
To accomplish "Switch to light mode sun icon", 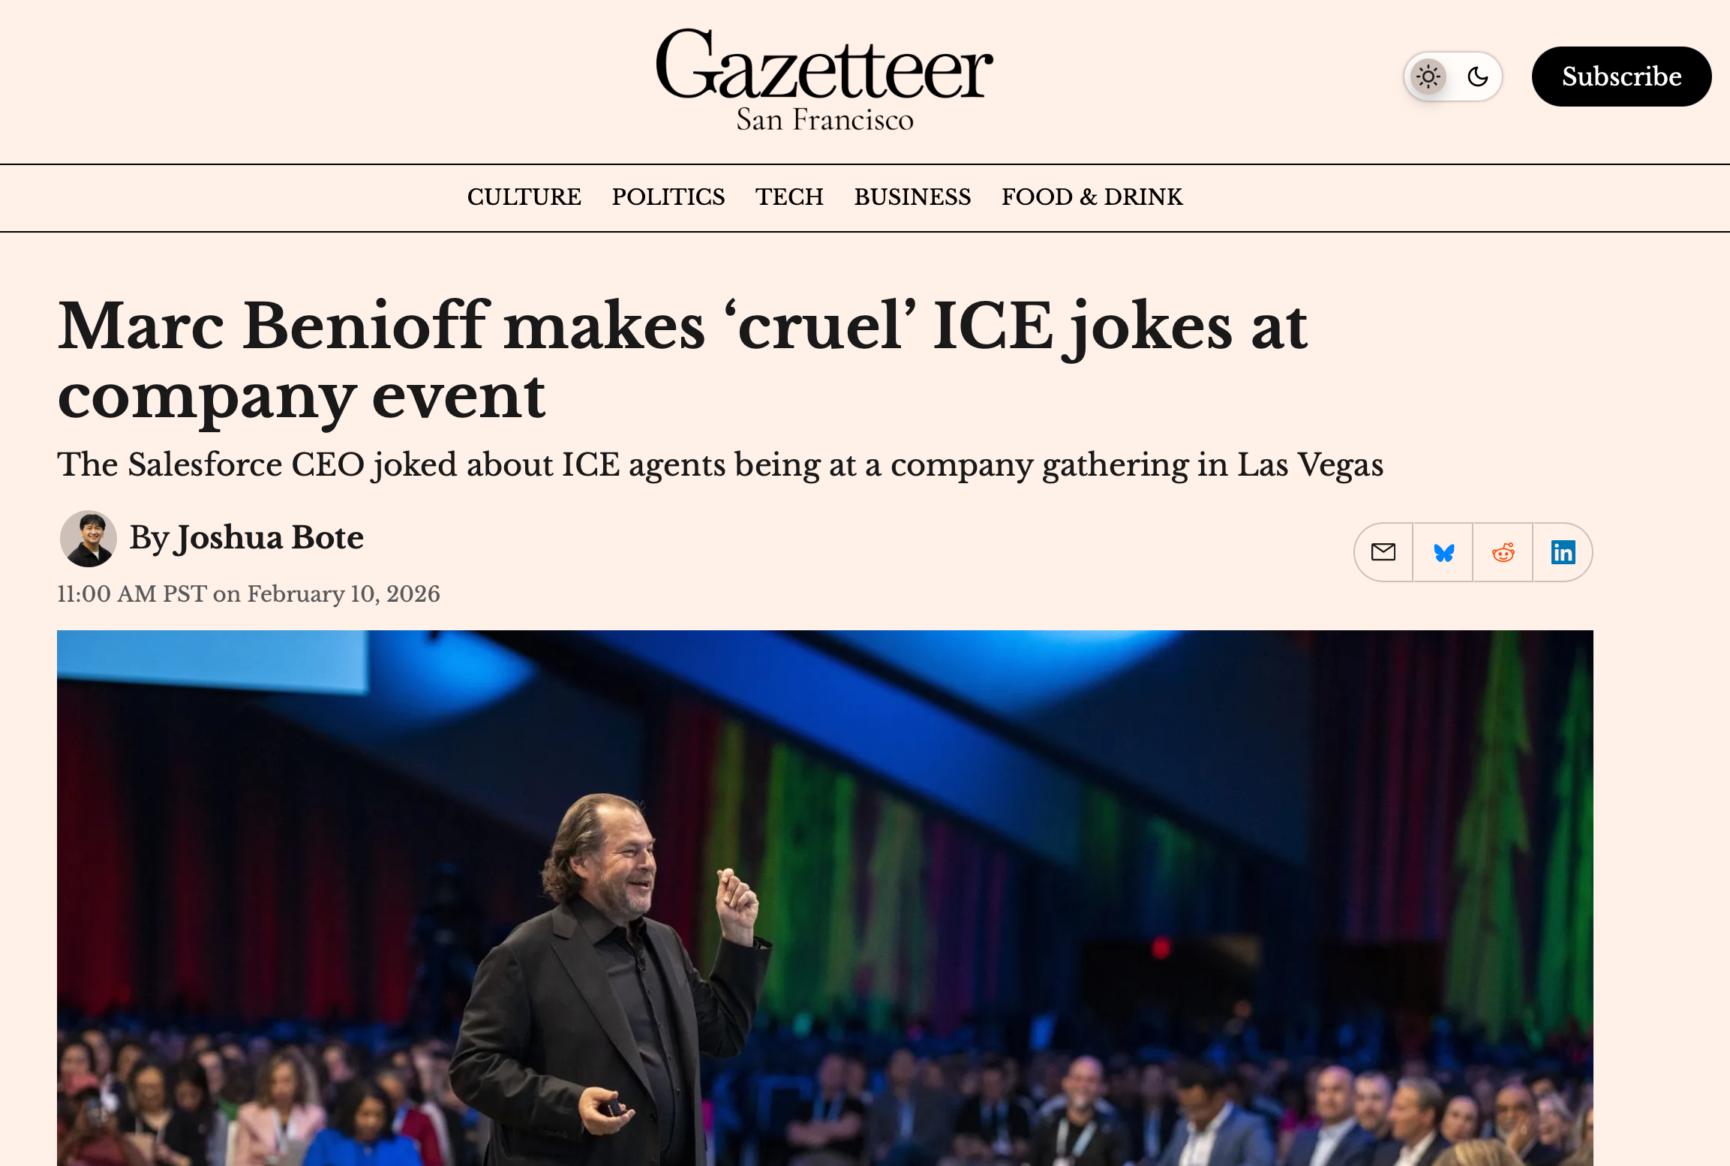I will 1428,77.
